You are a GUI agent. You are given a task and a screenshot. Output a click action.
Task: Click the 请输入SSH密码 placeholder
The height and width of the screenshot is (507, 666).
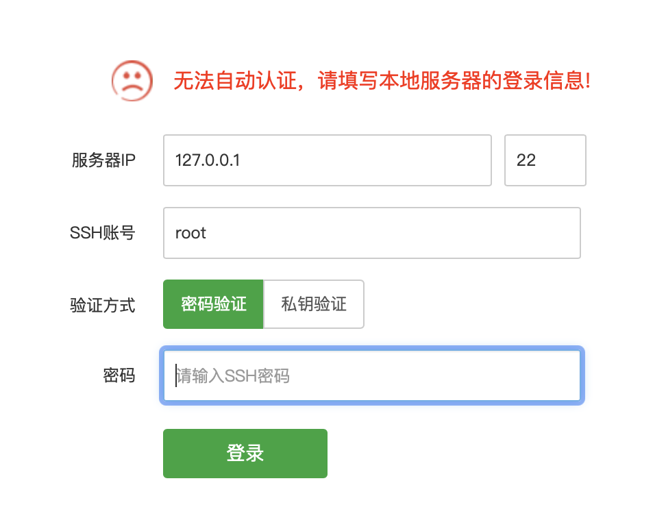[233, 375]
